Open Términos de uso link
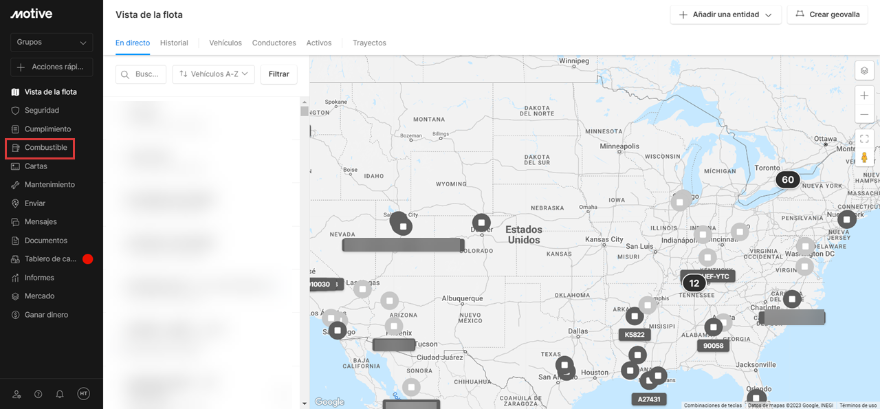The width and height of the screenshot is (880, 409). pyautogui.click(x=858, y=406)
